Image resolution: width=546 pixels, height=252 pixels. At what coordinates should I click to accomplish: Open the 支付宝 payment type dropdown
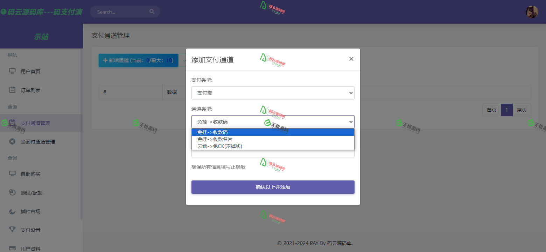tap(273, 93)
